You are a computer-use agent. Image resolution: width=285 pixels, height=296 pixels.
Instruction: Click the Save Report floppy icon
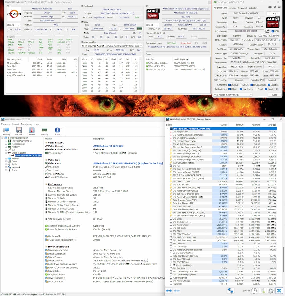[19, 131]
